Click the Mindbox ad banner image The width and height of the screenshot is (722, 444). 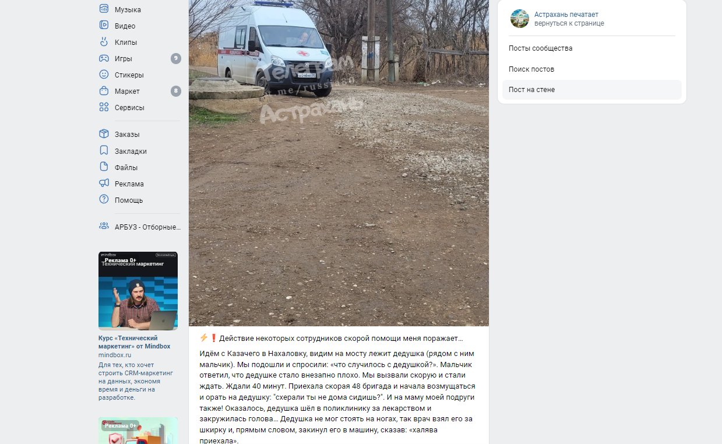138,291
